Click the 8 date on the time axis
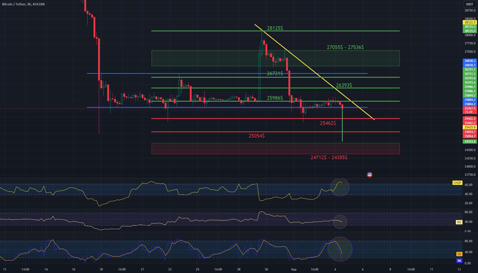 (x=390, y=269)
